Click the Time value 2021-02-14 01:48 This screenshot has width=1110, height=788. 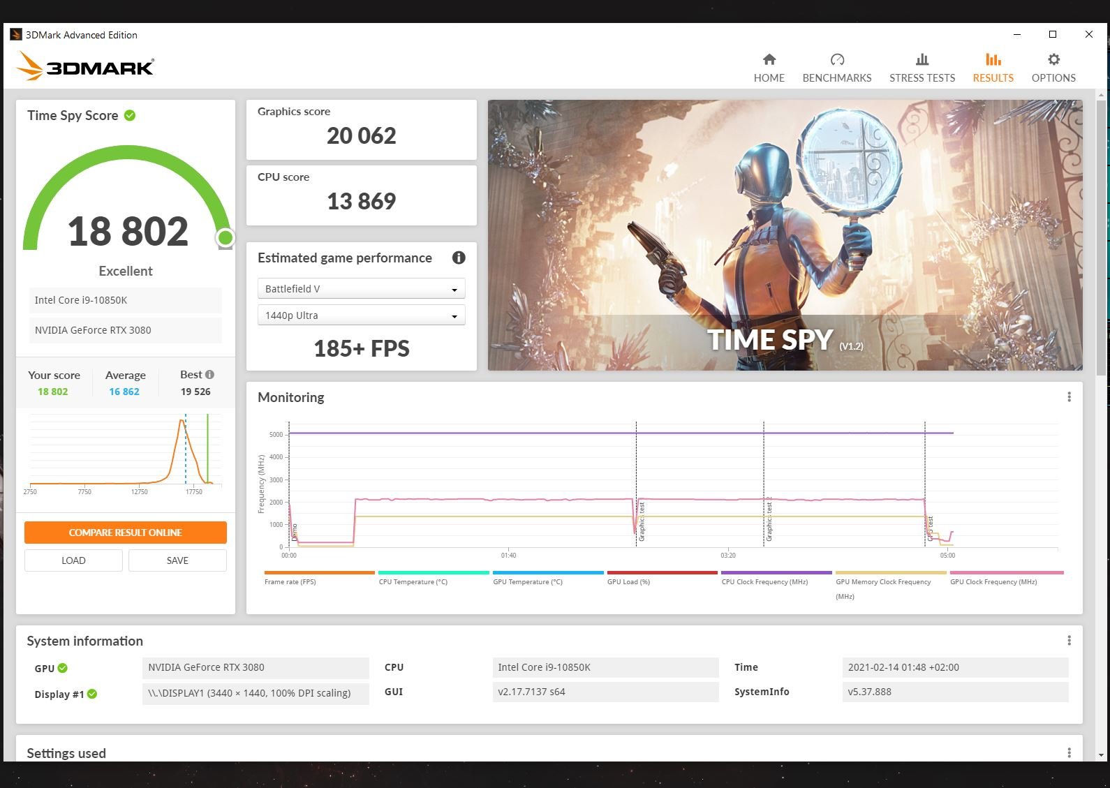[x=955, y=667]
